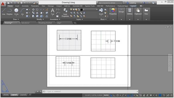
Task: Open Layer Properties manager
Action: pos(65,13)
